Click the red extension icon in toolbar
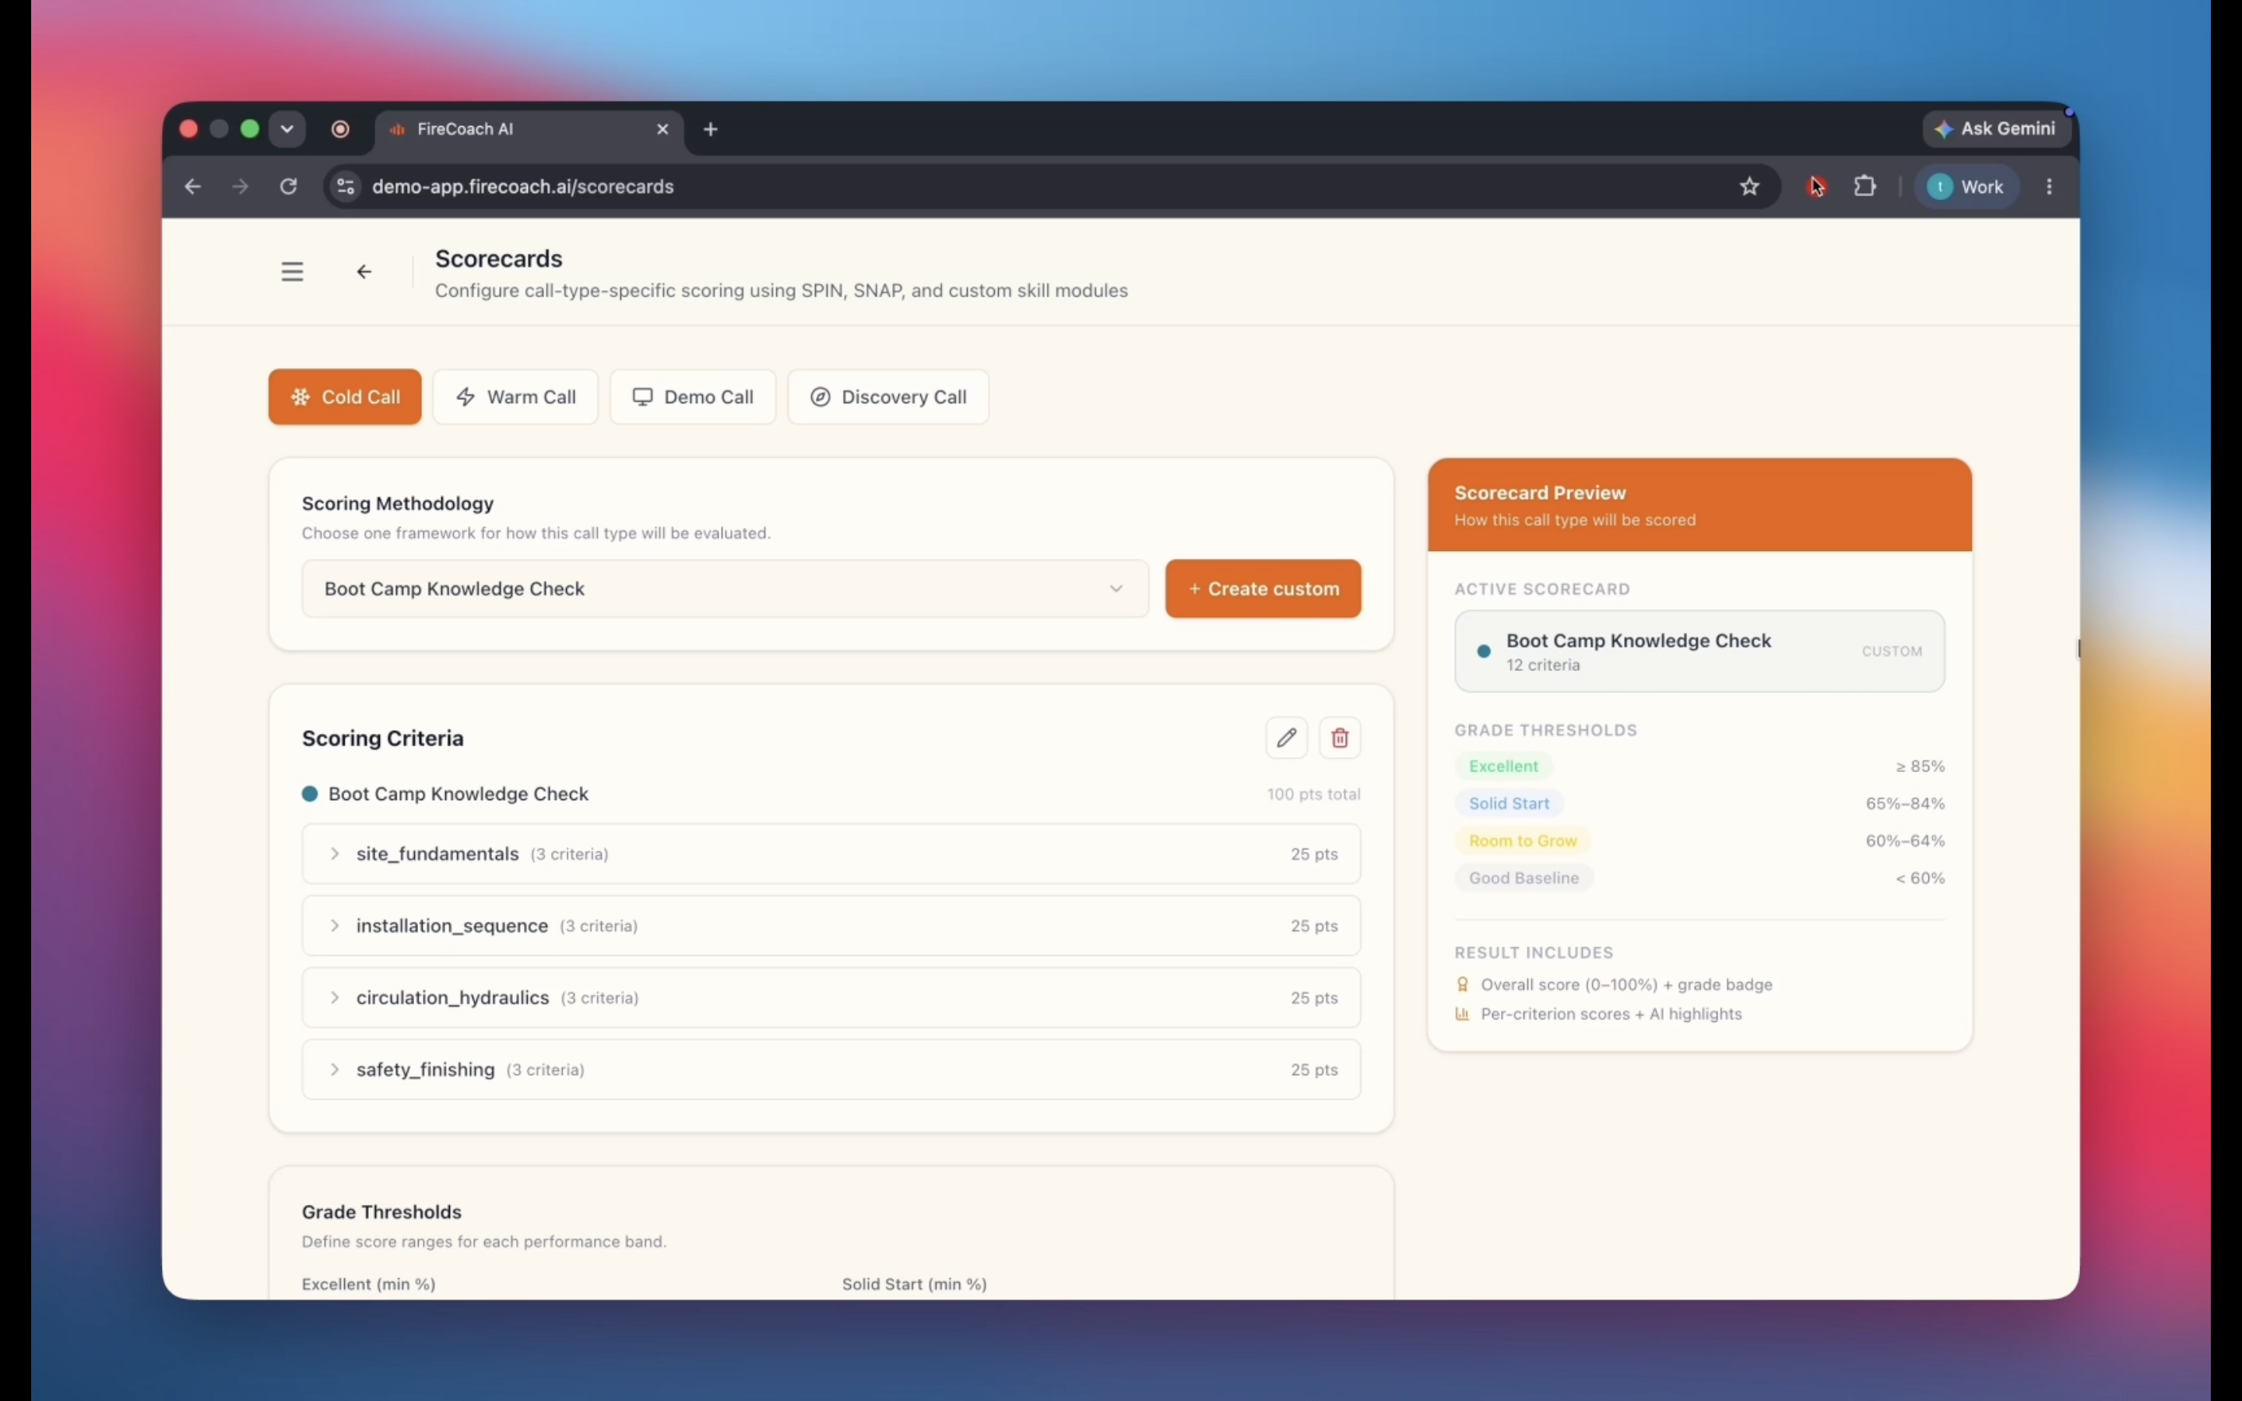2242x1401 pixels. (x=1816, y=186)
